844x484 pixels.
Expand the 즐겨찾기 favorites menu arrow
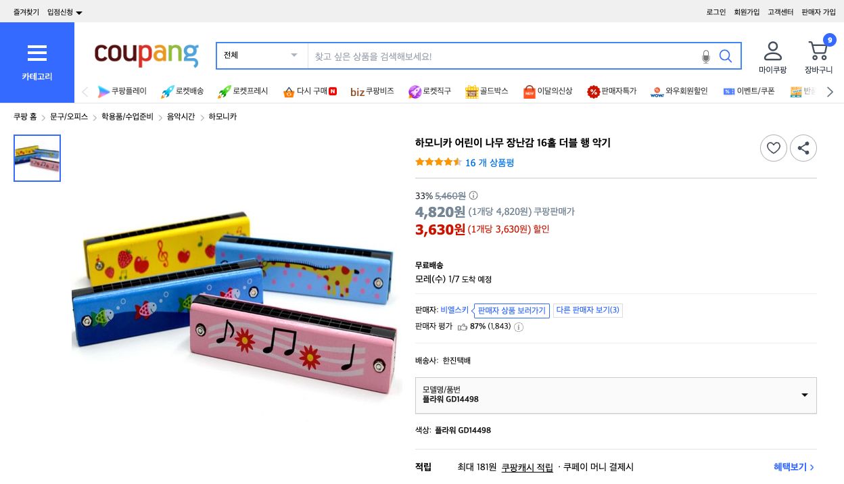pos(78,11)
